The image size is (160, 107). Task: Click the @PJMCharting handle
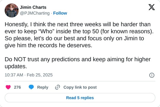pos(35,13)
